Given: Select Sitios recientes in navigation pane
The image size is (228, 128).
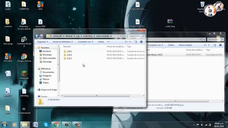Looking at the screenshot, I should point(49,58).
